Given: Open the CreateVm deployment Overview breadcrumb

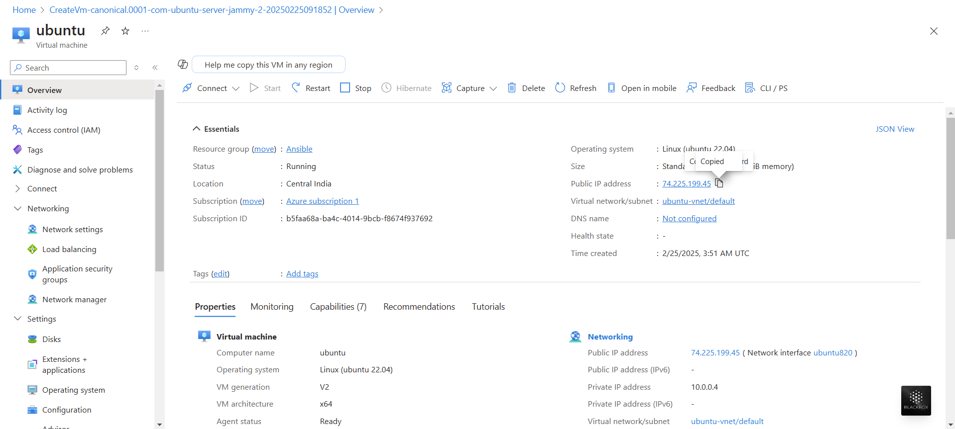Looking at the screenshot, I should (x=212, y=10).
